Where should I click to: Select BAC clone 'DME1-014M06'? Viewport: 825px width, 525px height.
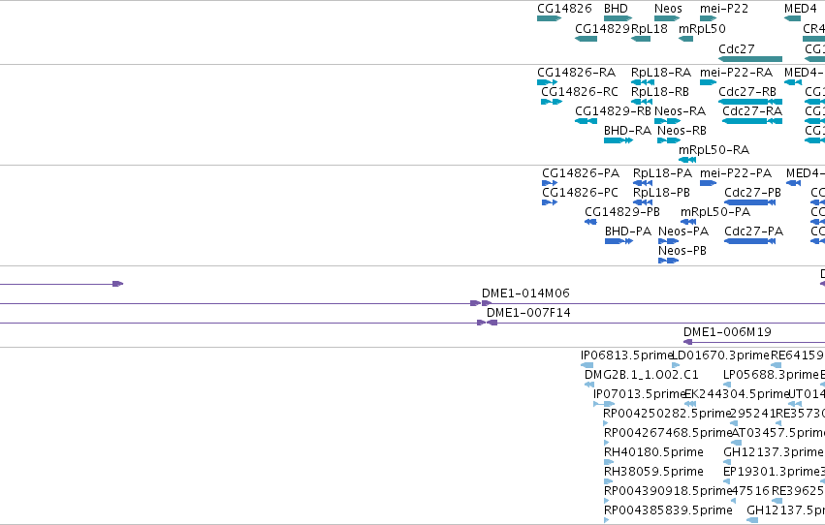point(525,293)
